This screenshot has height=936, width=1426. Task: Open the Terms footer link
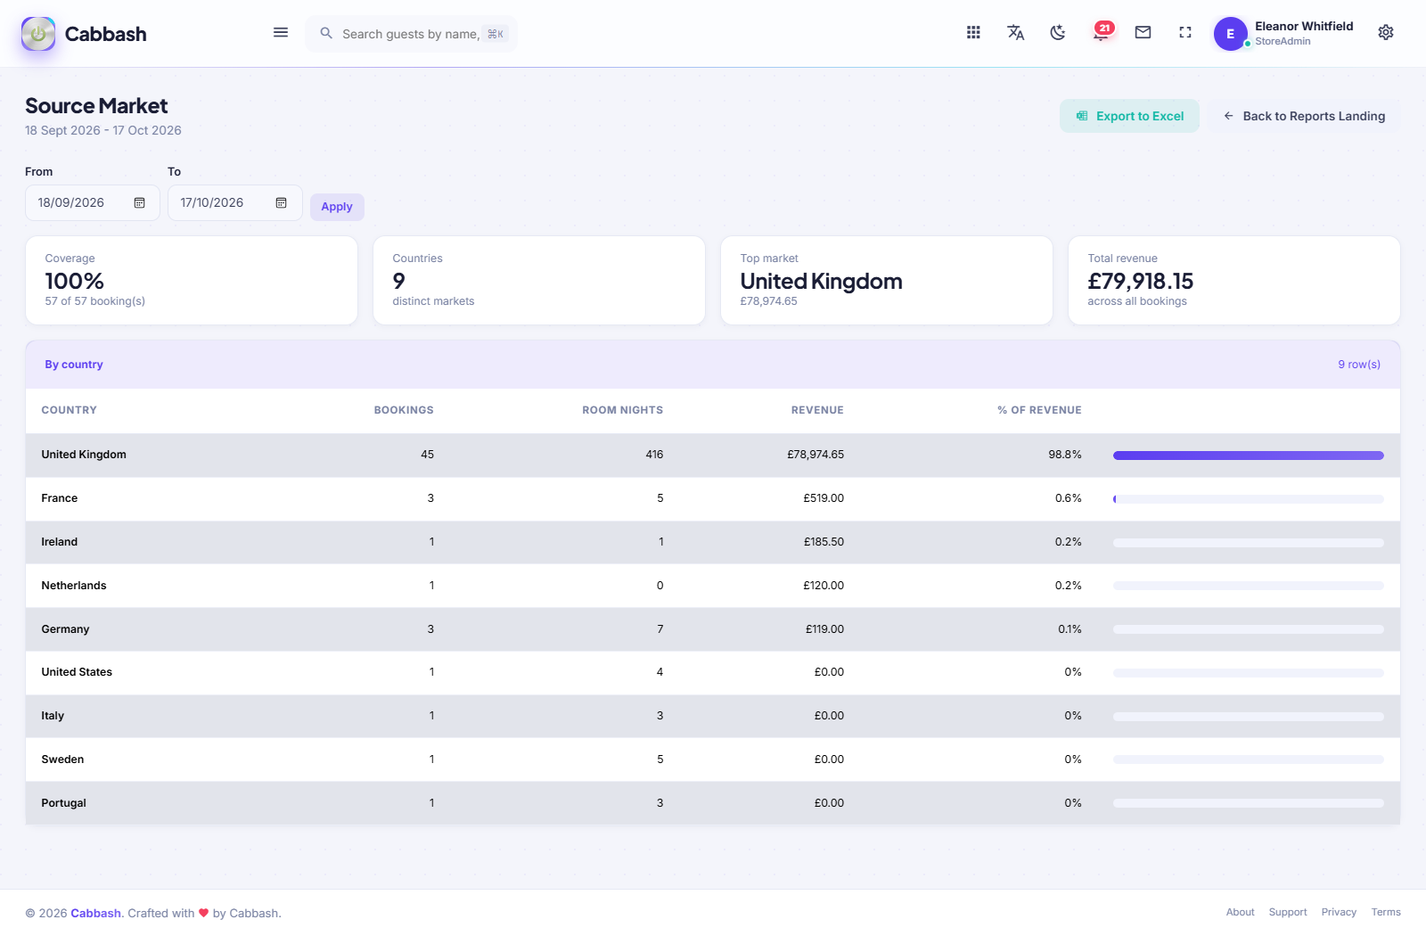[1386, 912]
